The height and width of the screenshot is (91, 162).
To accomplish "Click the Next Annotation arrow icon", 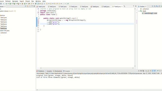I will point(47,4).
